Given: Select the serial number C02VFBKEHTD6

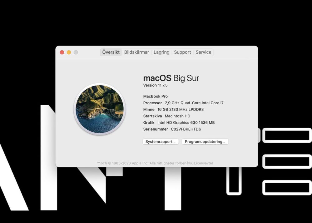Looking at the screenshot, I should point(186,129).
